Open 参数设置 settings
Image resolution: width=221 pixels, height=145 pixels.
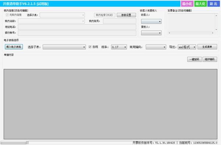(126, 15)
